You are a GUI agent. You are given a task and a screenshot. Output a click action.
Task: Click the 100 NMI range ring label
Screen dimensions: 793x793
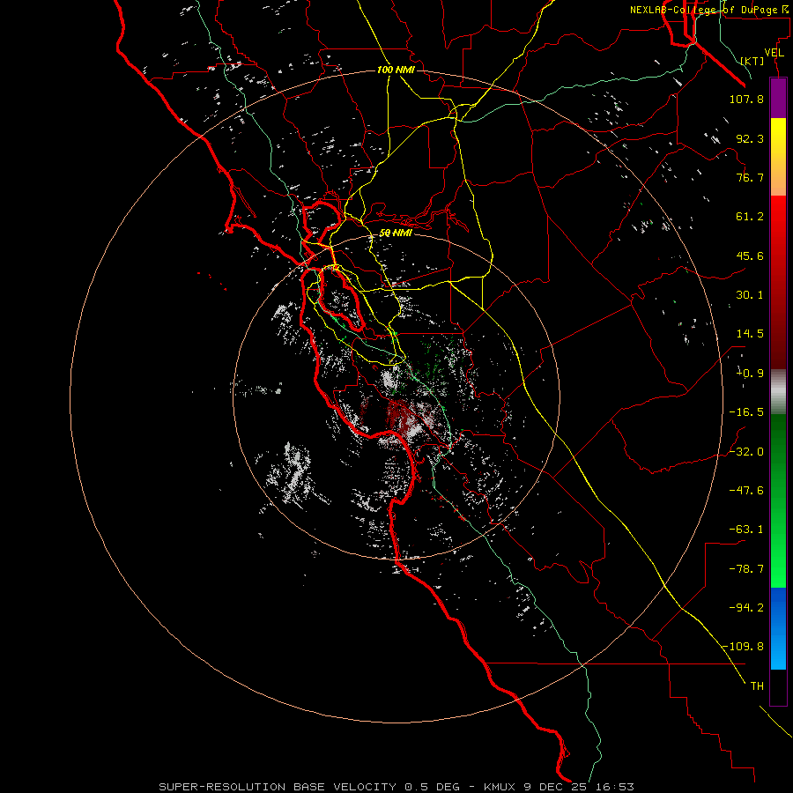pos(396,70)
